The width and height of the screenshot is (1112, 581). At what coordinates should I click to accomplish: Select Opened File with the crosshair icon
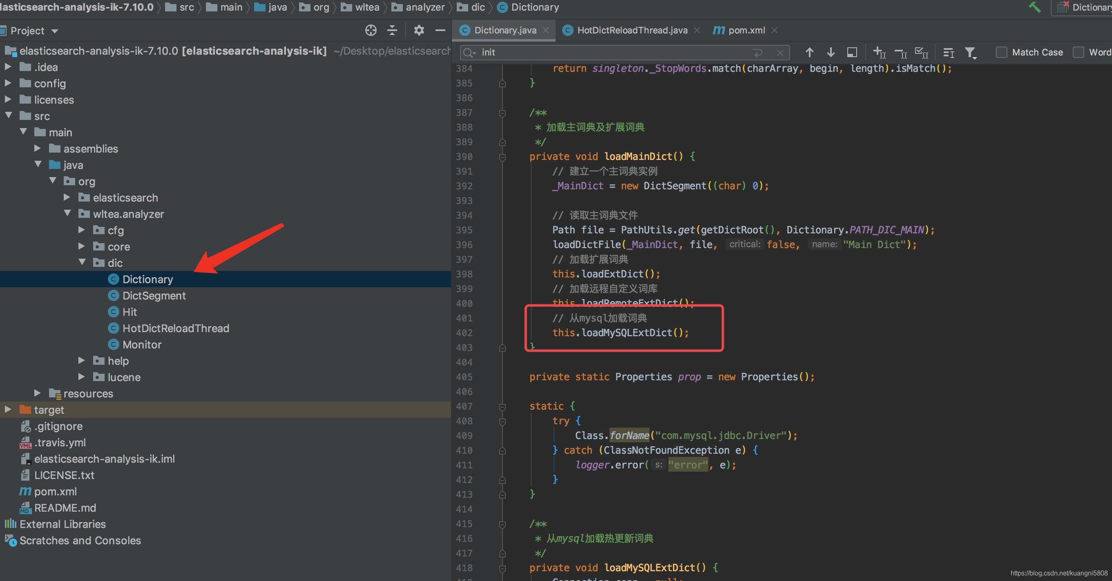[x=371, y=30]
